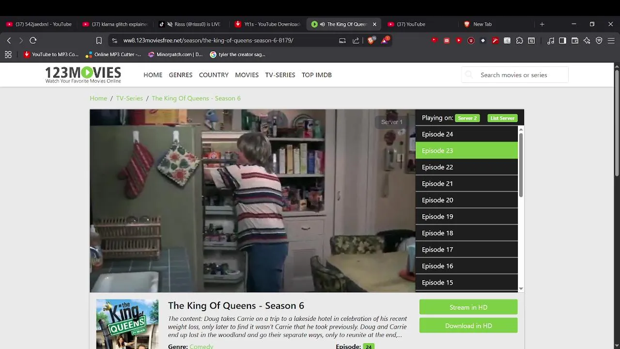This screenshot has width=620, height=349.
Task: Play Episode 21
Action: coord(466,184)
